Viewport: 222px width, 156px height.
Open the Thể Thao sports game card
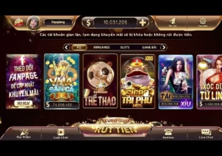100,81
